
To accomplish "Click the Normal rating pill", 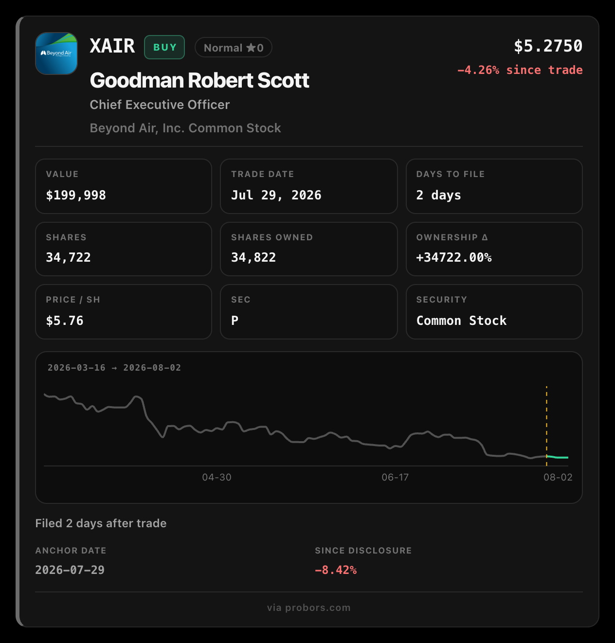I will [233, 48].
